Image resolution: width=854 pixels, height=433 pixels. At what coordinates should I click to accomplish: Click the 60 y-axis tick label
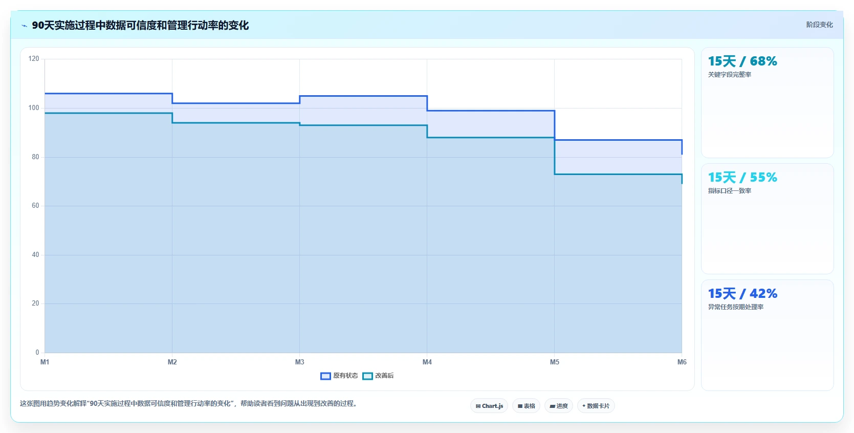pos(35,206)
